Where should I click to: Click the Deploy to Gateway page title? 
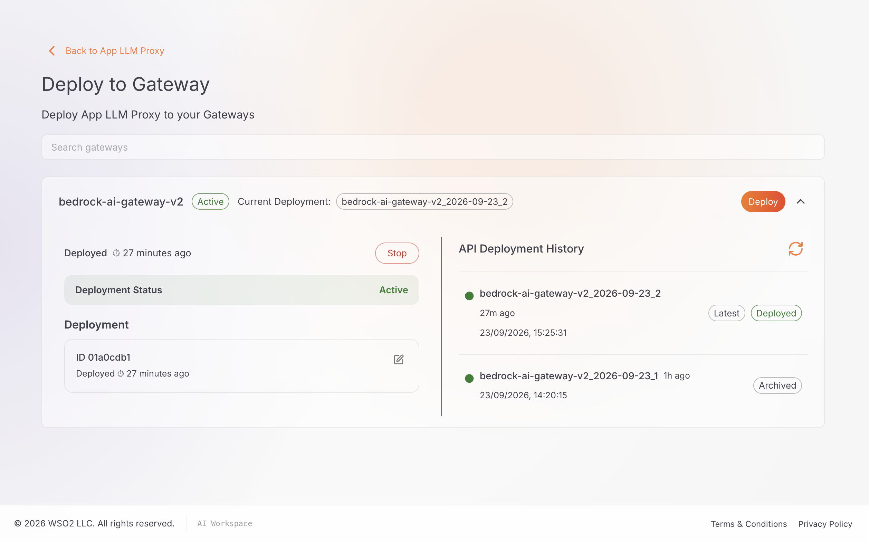pos(125,84)
